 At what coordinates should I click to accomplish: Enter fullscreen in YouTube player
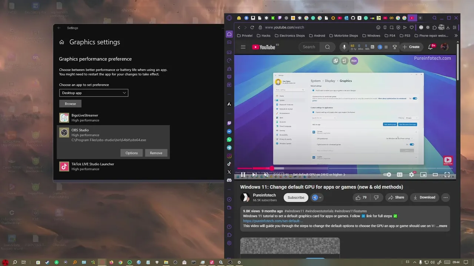point(447,174)
